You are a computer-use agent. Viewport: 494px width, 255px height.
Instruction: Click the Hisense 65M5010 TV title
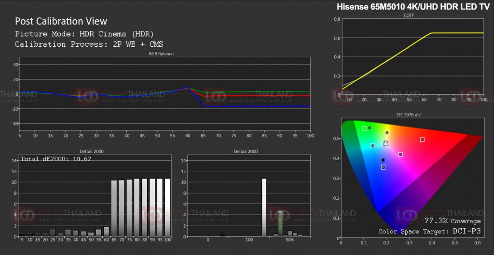coord(413,7)
